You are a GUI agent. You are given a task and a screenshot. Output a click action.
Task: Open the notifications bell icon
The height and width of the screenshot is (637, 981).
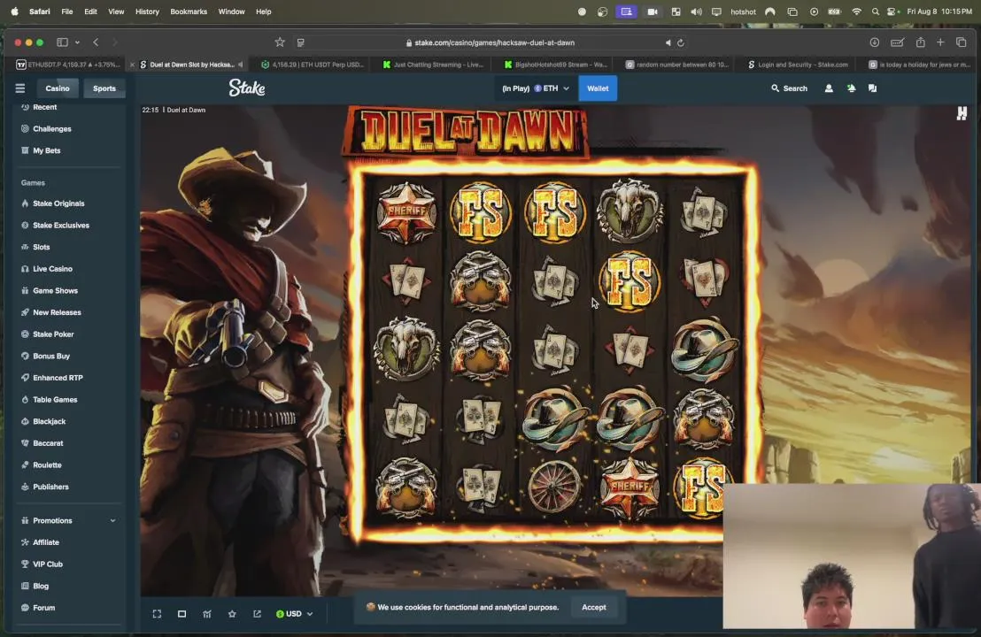pyautogui.click(x=851, y=88)
